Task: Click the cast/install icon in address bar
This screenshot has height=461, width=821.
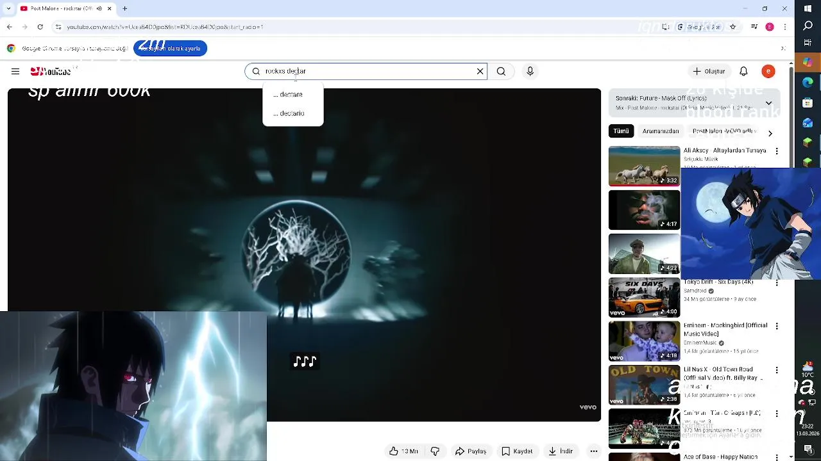Action: [666, 27]
